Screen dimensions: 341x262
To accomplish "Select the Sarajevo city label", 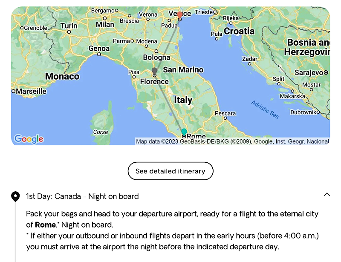I will click(x=311, y=73).
